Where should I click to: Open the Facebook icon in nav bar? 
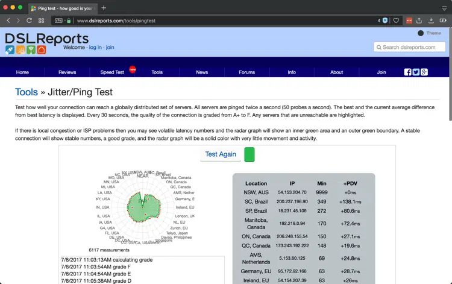point(407,72)
